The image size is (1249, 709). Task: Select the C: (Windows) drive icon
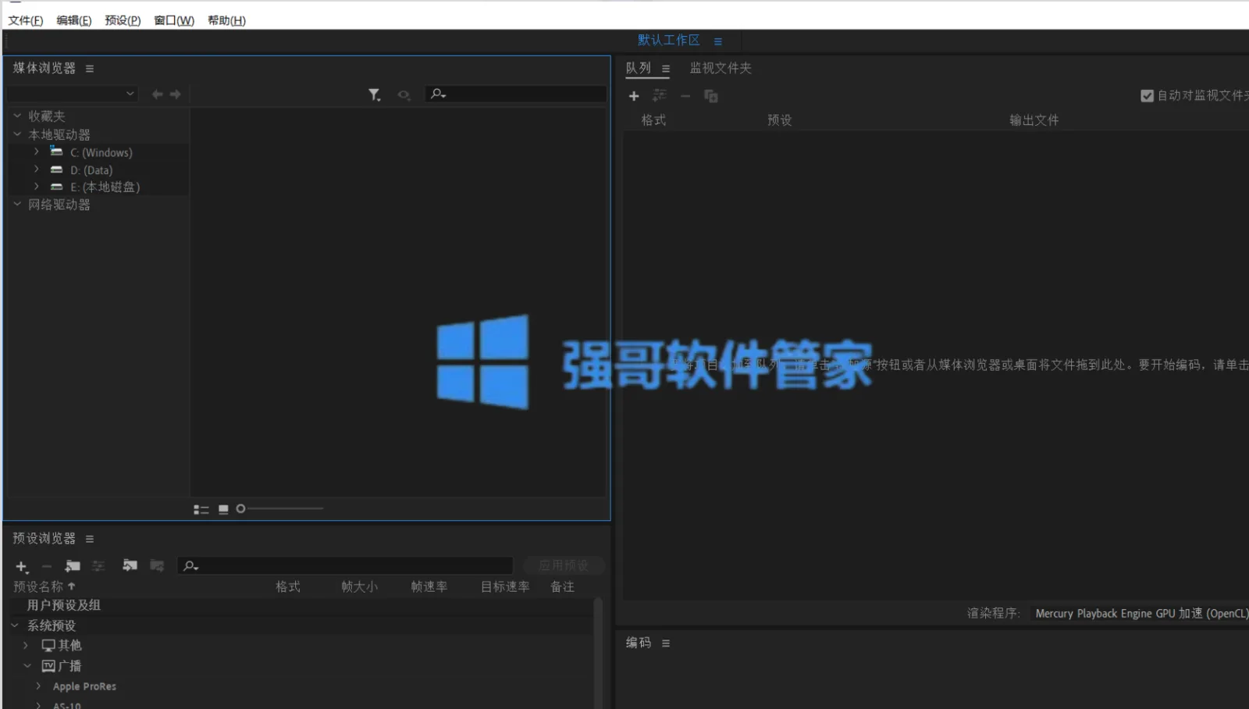(x=56, y=151)
